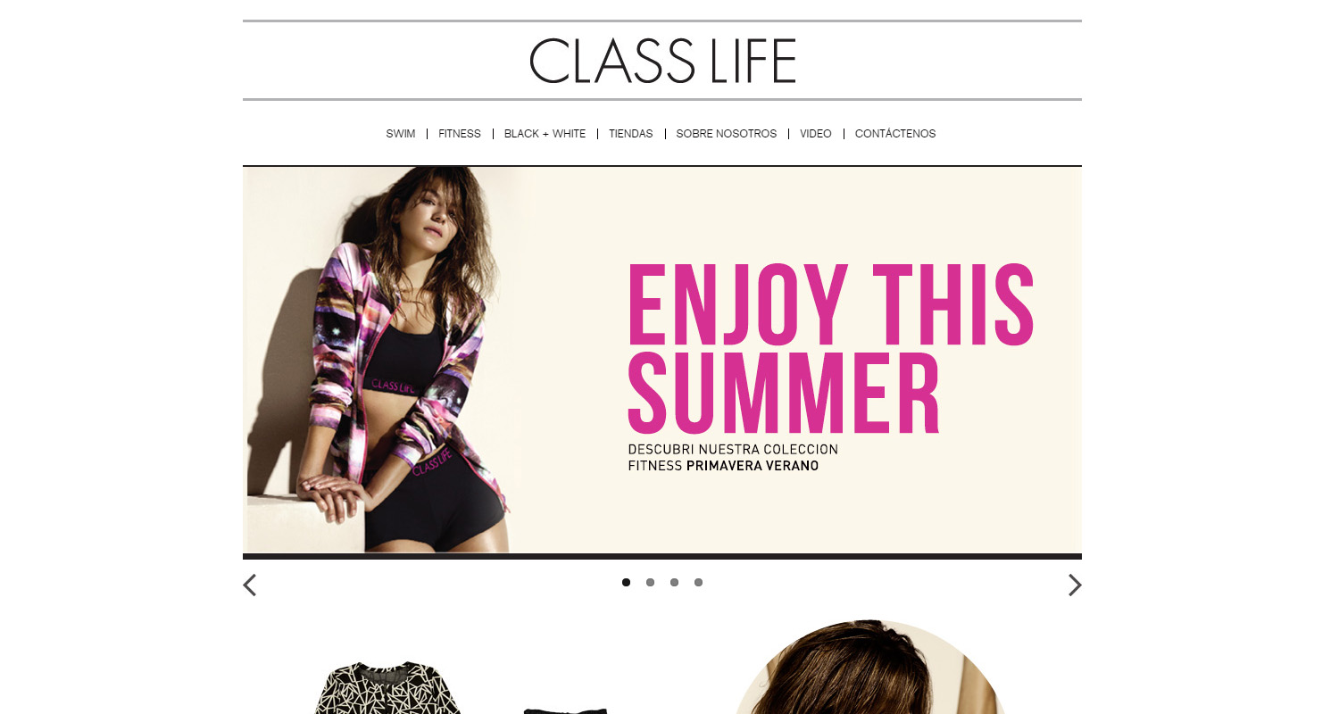Open the TIENDAS page
Image resolution: width=1339 pixels, height=714 pixels.
[631, 134]
